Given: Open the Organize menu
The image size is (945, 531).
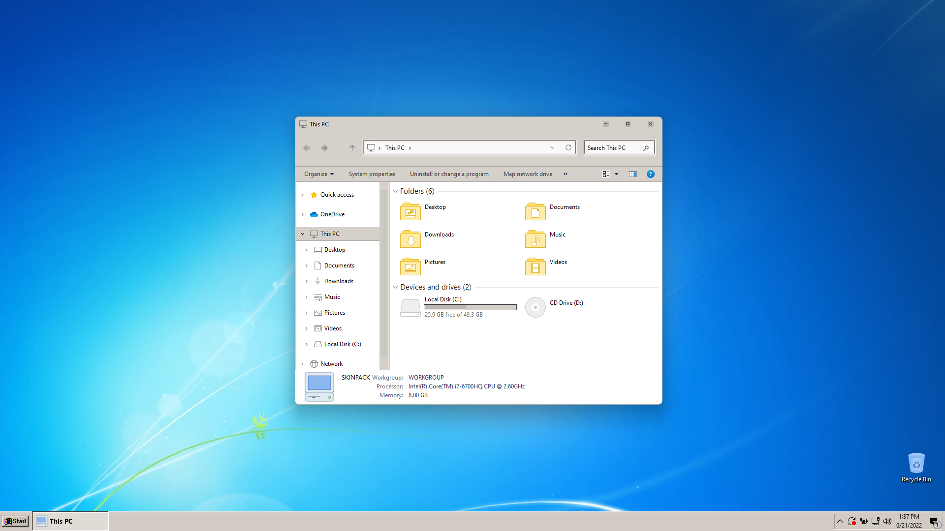Looking at the screenshot, I should [x=318, y=174].
